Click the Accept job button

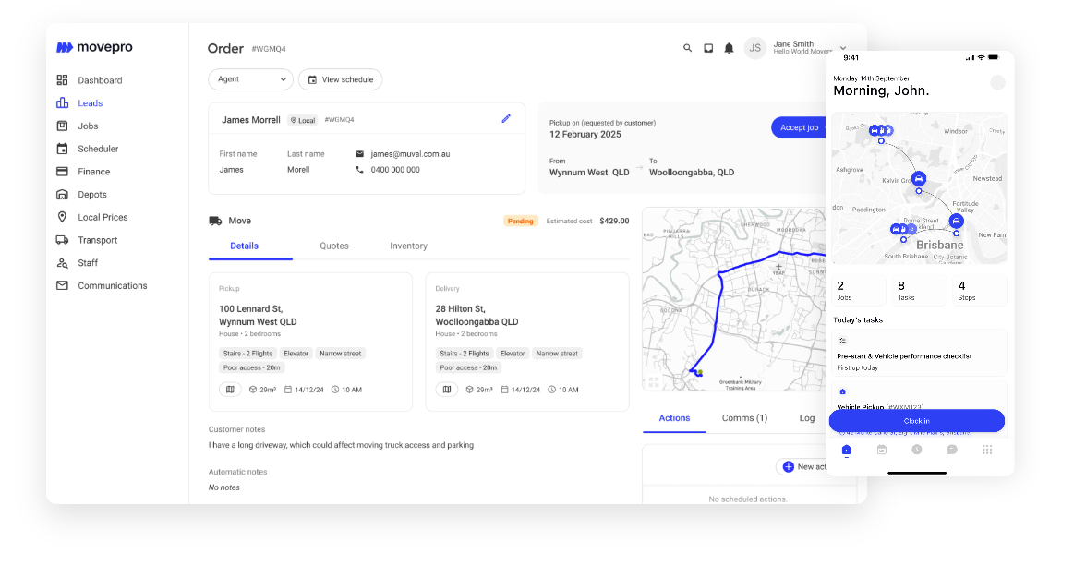[799, 127]
